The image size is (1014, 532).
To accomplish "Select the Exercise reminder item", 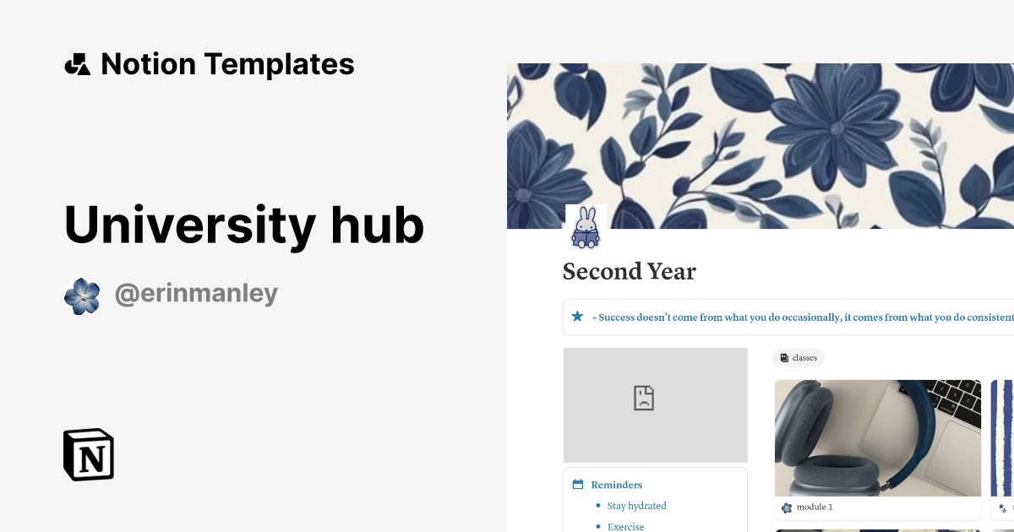I will [x=625, y=526].
